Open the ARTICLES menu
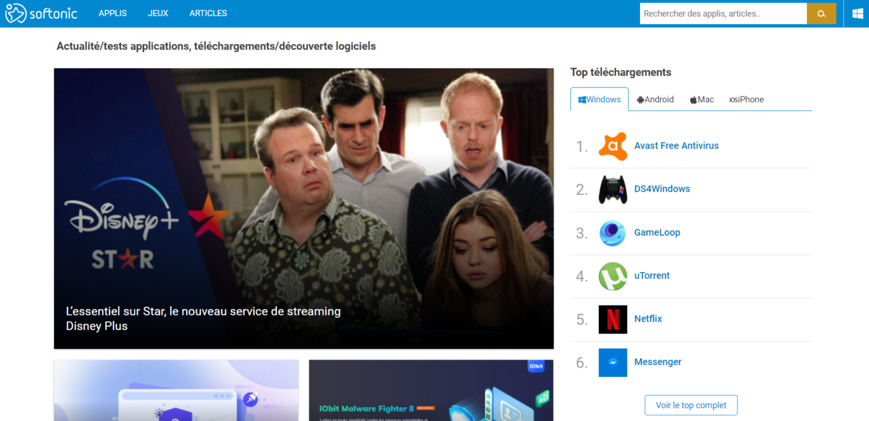Screen dimensions: 869x421 pyautogui.click(x=208, y=13)
